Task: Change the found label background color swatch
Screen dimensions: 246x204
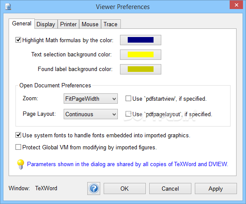Action: pos(141,69)
